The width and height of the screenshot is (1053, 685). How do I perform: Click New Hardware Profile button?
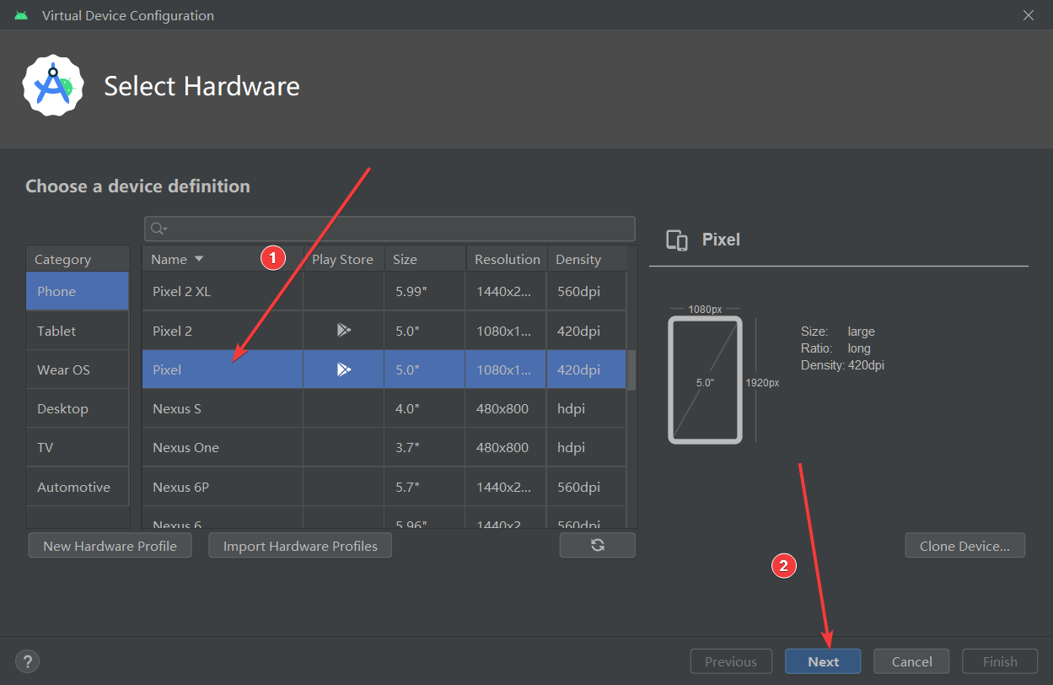tap(110, 546)
